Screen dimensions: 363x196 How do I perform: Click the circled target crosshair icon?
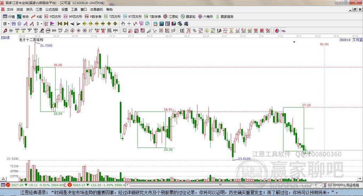[x=72, y=31]
